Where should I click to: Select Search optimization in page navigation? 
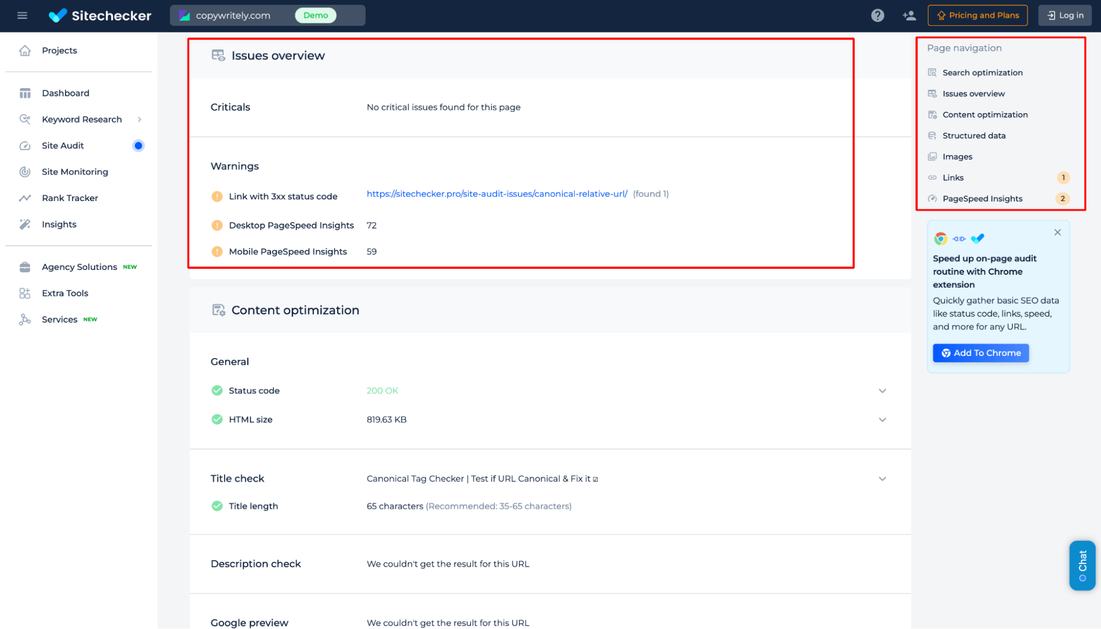(981, 73)
